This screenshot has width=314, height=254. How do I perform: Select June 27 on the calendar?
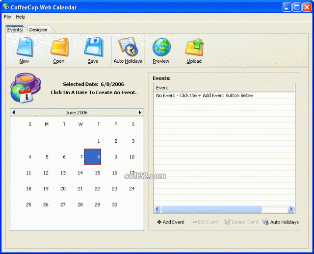pos(63,204)
